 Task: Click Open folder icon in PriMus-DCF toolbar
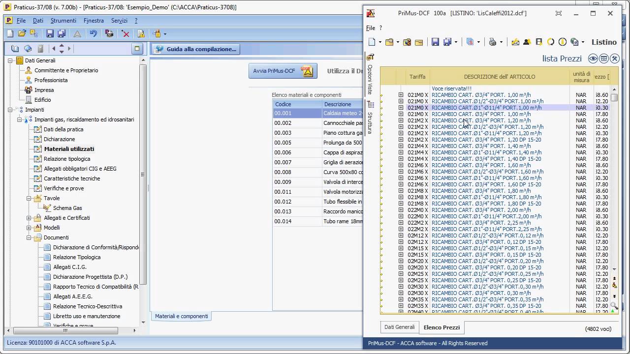(x=389, y=42)
